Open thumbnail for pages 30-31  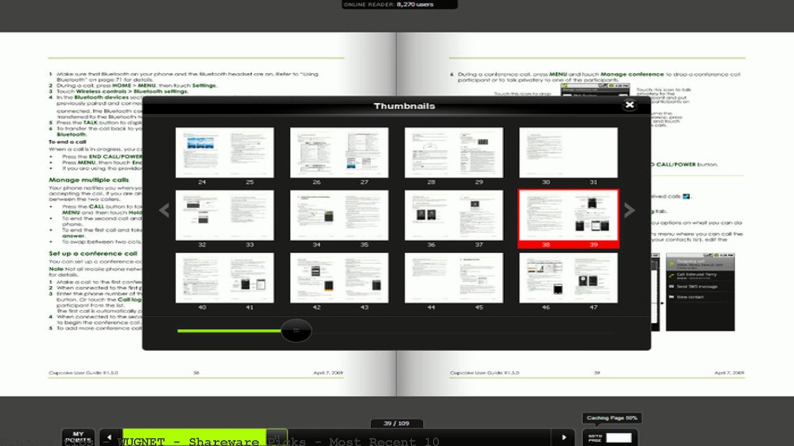click(x=568, y=152)
